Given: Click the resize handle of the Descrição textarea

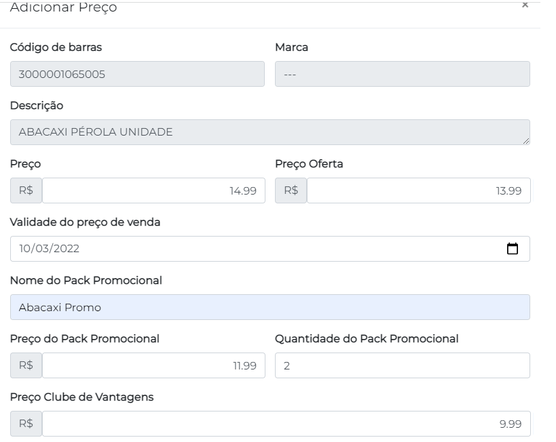Looking at the screenshot, I should tap(526, 141).
